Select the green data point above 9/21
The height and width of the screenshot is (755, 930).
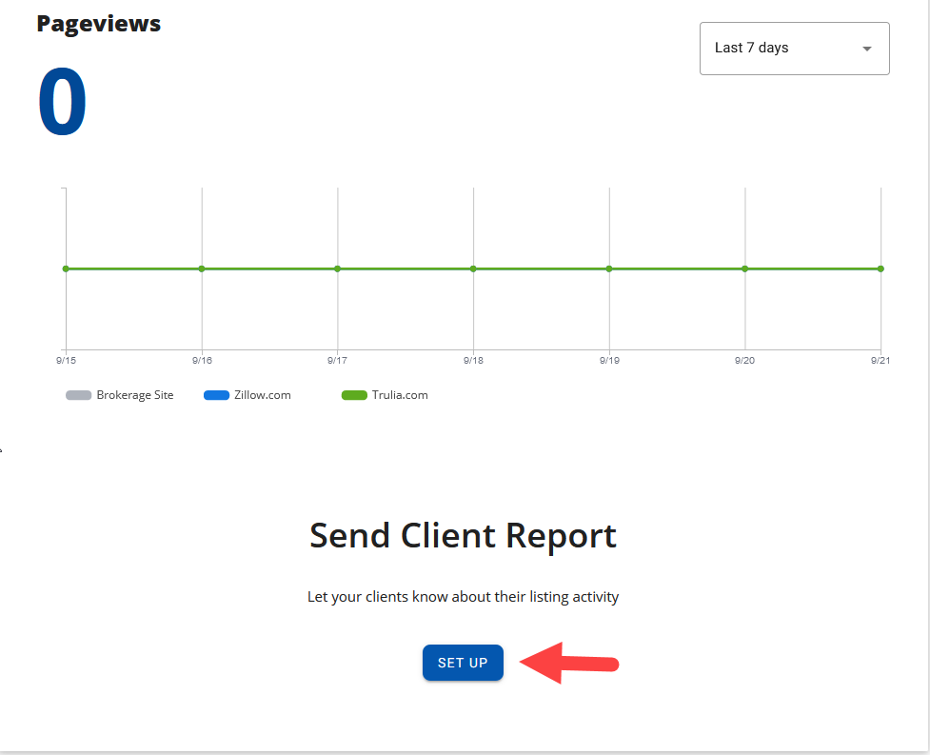[x=880, y=268]
